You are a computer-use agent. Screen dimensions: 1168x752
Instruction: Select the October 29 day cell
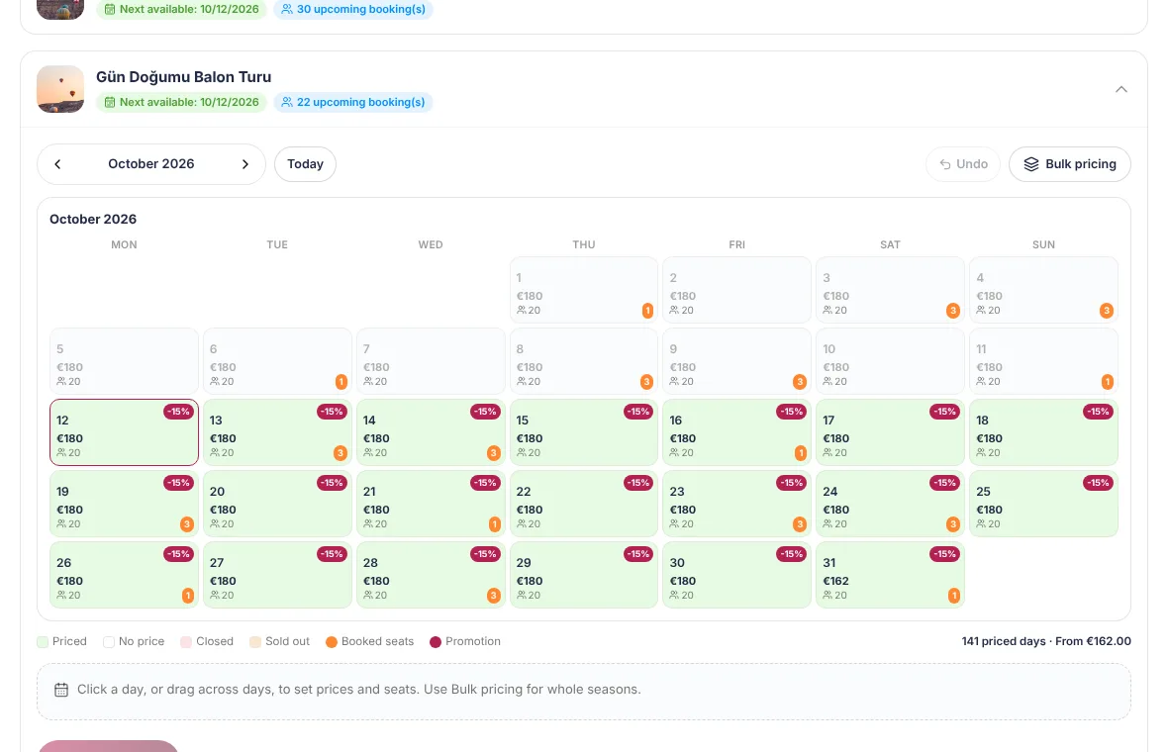[x=584, y=575]
